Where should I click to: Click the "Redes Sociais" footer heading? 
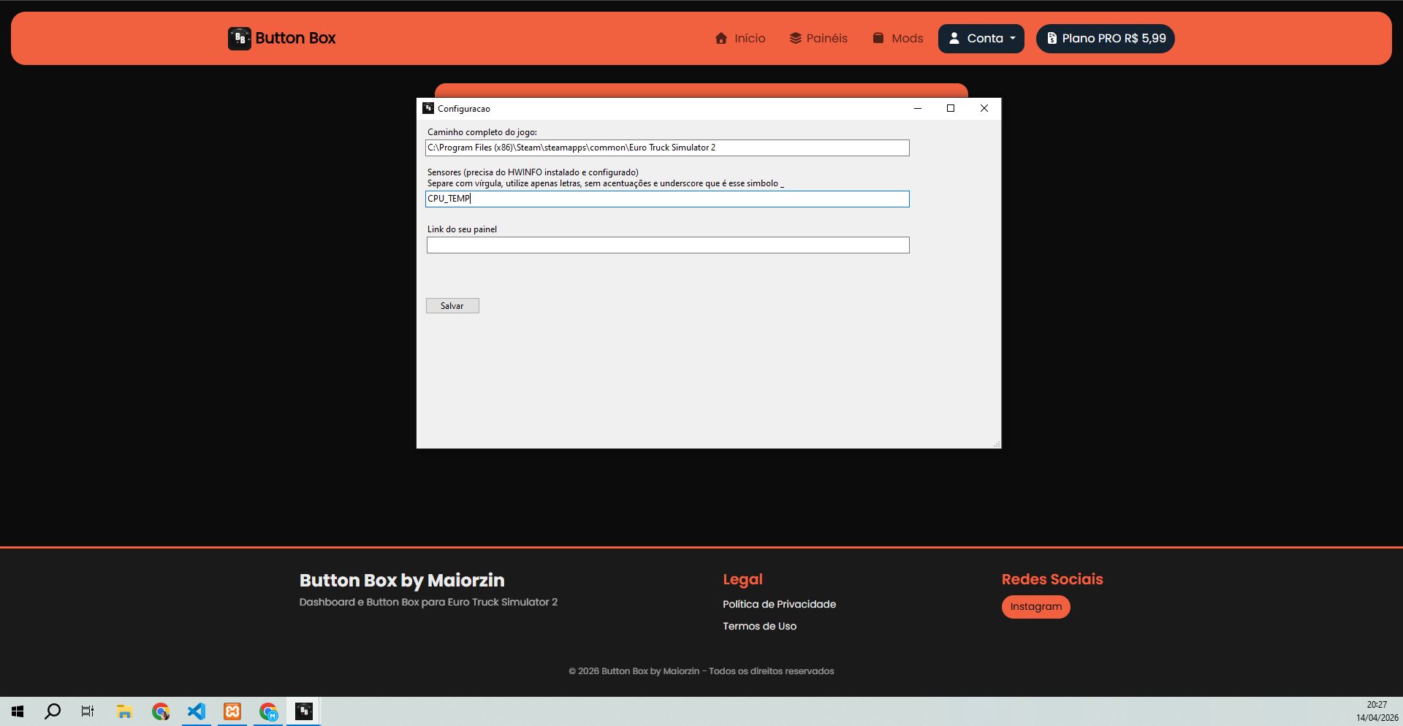(x=1052, y=579)
